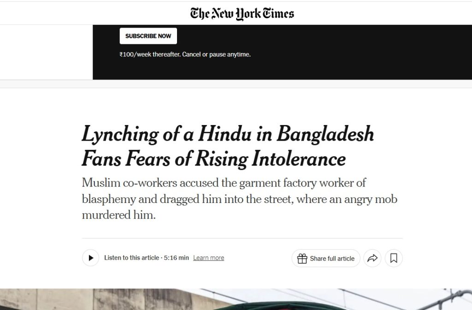Viewport: 472px width, 310px height.
Task: Save the article with the bookmark icon
Action: click(x=394, y=258)
